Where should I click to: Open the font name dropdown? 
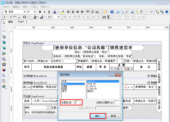click(25, 12)
